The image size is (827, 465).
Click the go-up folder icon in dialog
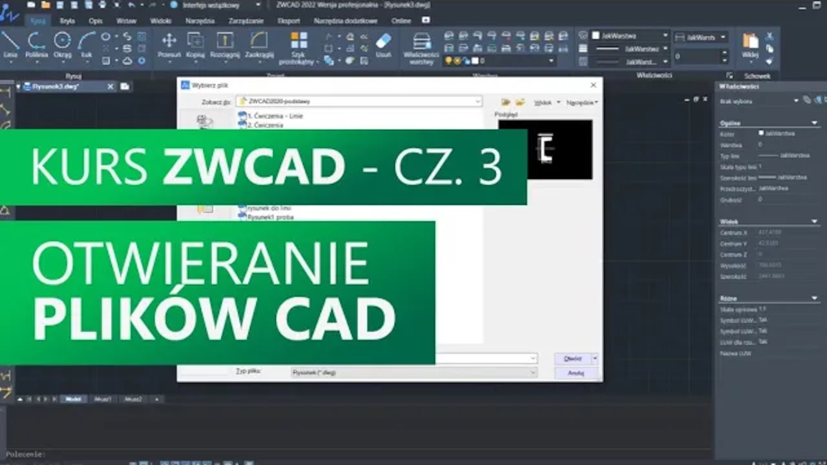[506, 102]
